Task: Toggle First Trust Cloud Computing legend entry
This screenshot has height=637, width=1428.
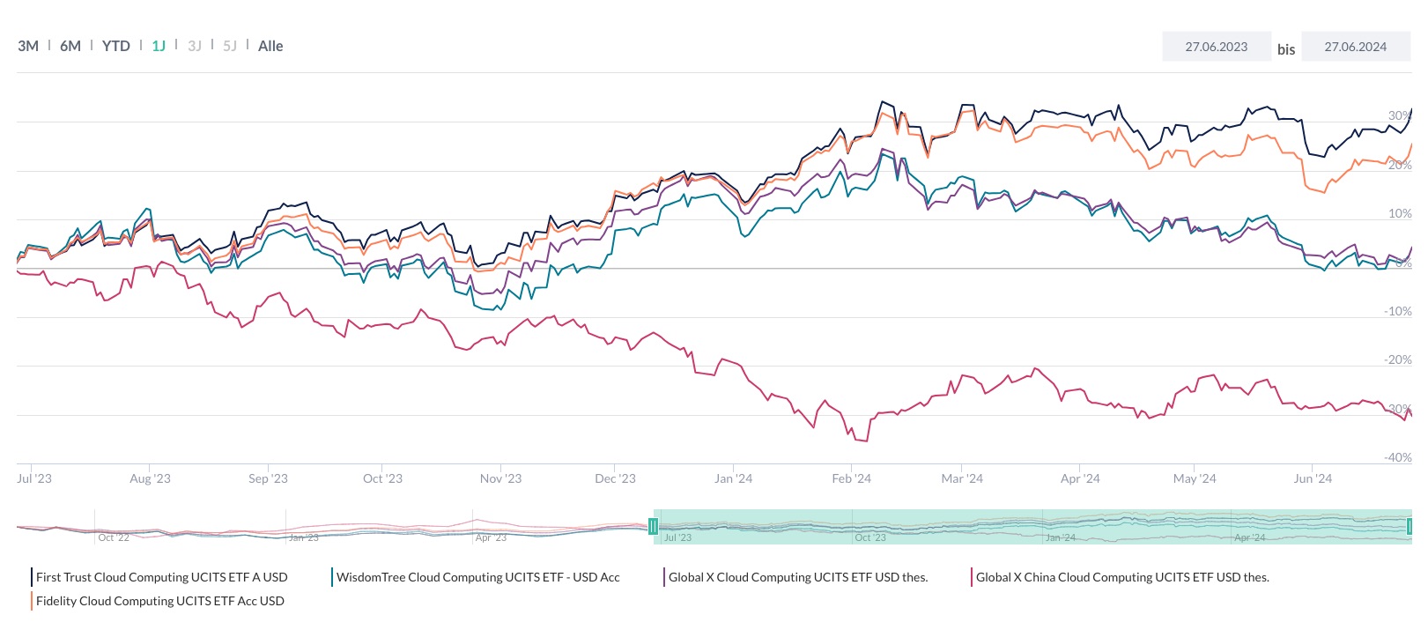Action: click(161, 577)
